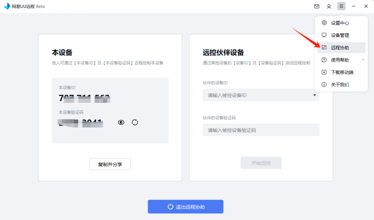Click the 复制并分享 button
This screenshot has width=374, height=220.
[110, 164]
